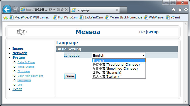The width and height of the screenshot is (190, 106).
Task: Click the add to favorites bar star icon
Action: 5,17
